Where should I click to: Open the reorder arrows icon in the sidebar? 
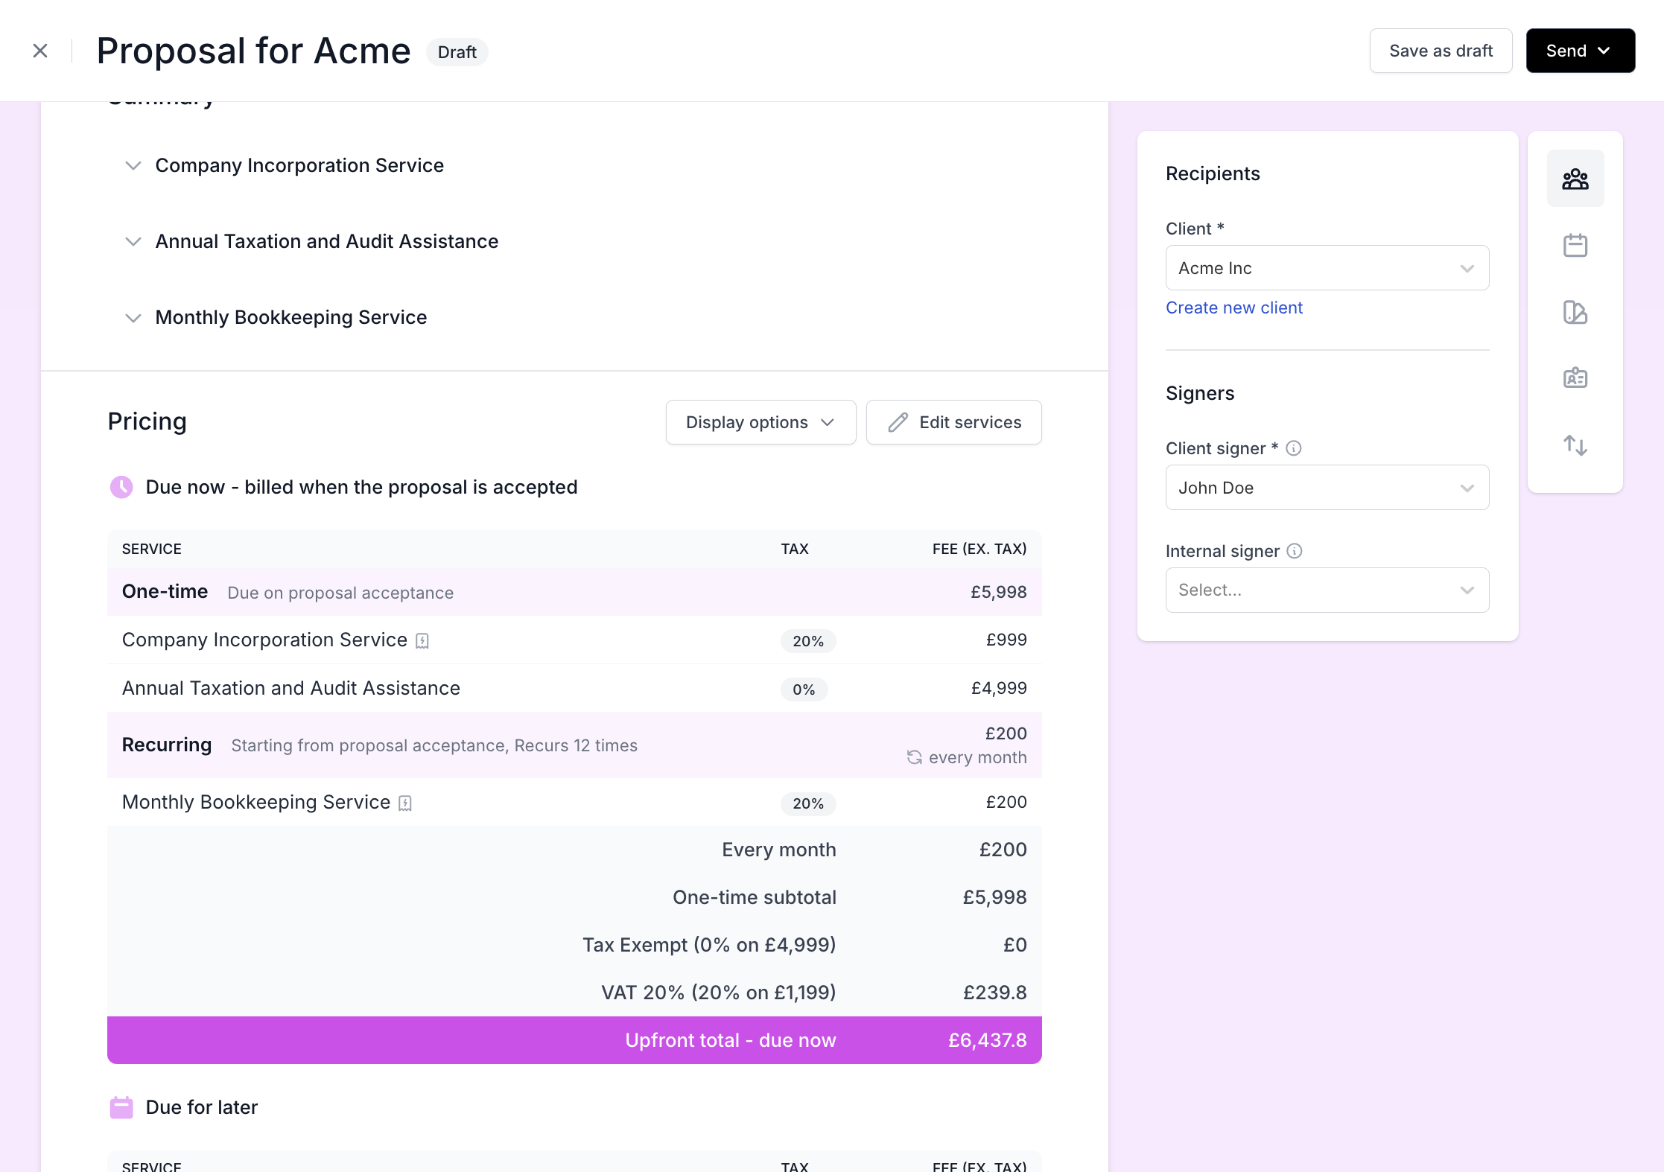point(1575,445)
